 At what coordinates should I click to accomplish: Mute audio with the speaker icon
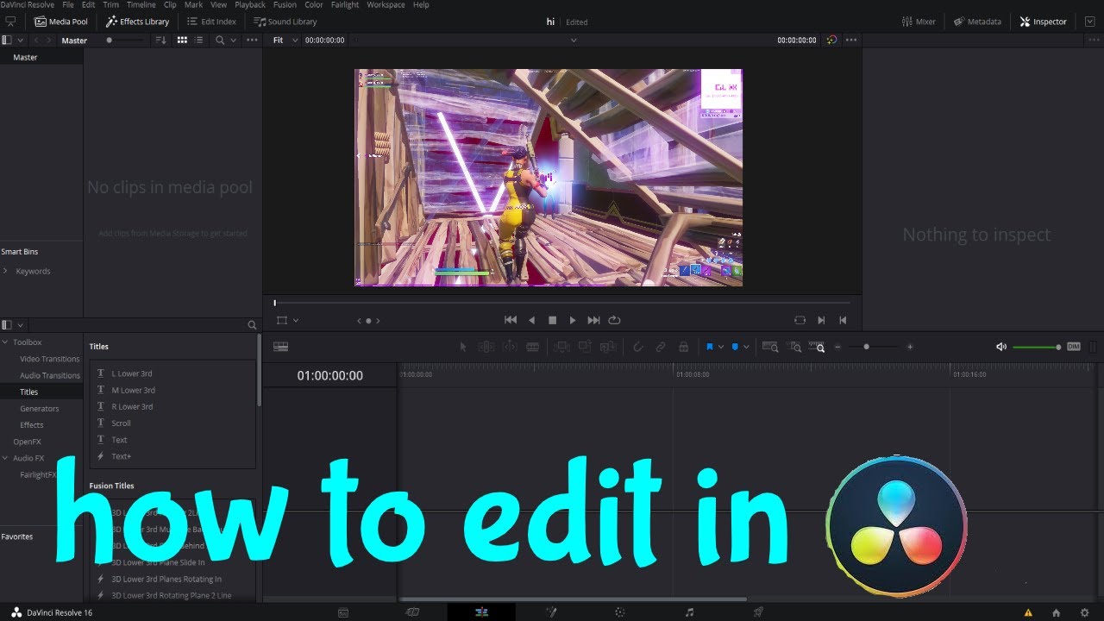click(1000, 347)
